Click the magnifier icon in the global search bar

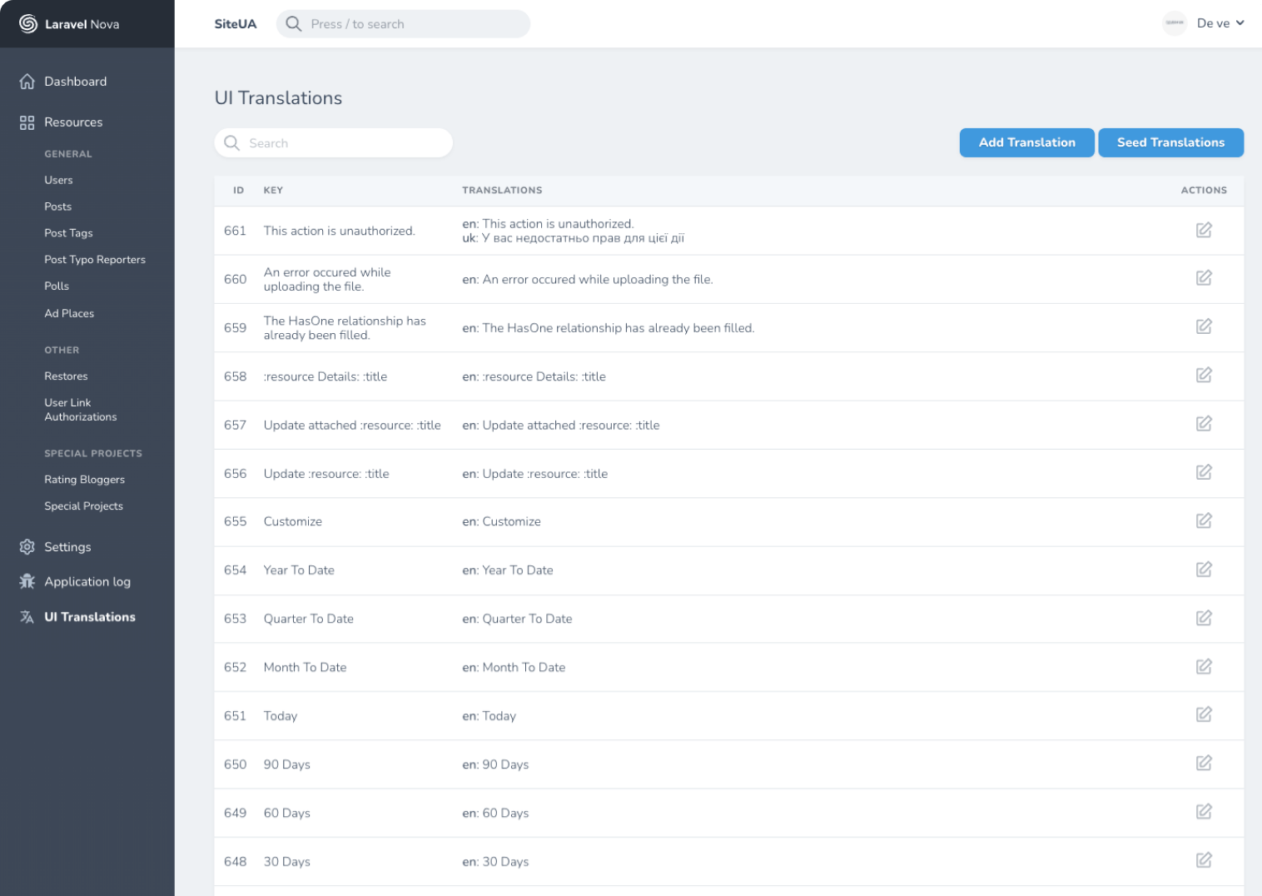pyautogui.click(x=293, y=23)
